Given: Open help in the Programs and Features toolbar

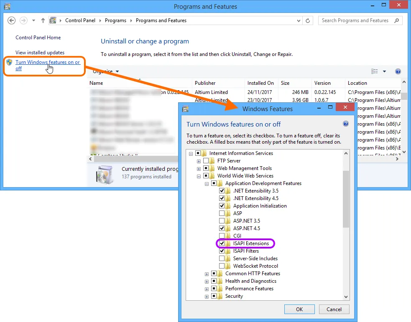Looking at the screenshot, I should (x=398, y=71).
